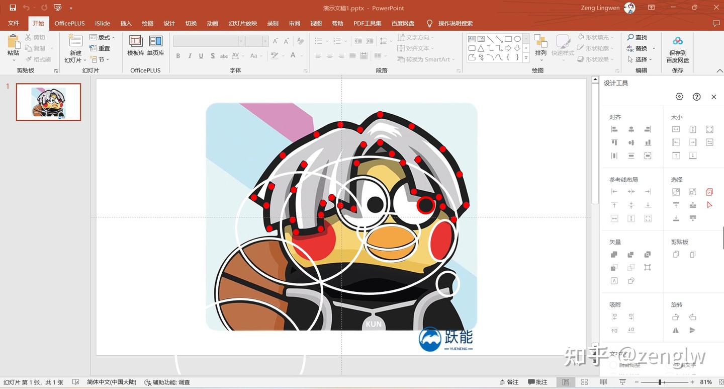Click the Reset (重置) slide button
The width and height of the screenshot is (724, 389).
click(x=100, y=48)
